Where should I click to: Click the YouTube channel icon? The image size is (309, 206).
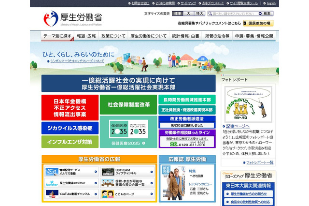pyautogui.click(x=52, y=194)
